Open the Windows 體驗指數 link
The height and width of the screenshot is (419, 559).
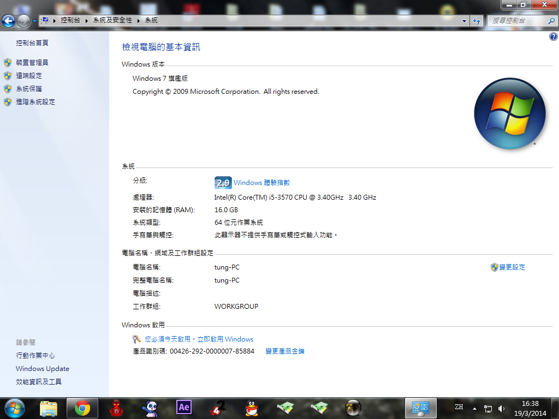261,183
